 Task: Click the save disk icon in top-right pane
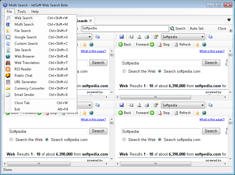coord(122,37)
